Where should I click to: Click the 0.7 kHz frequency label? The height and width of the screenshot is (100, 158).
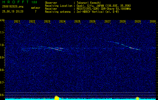coord(2,82)
